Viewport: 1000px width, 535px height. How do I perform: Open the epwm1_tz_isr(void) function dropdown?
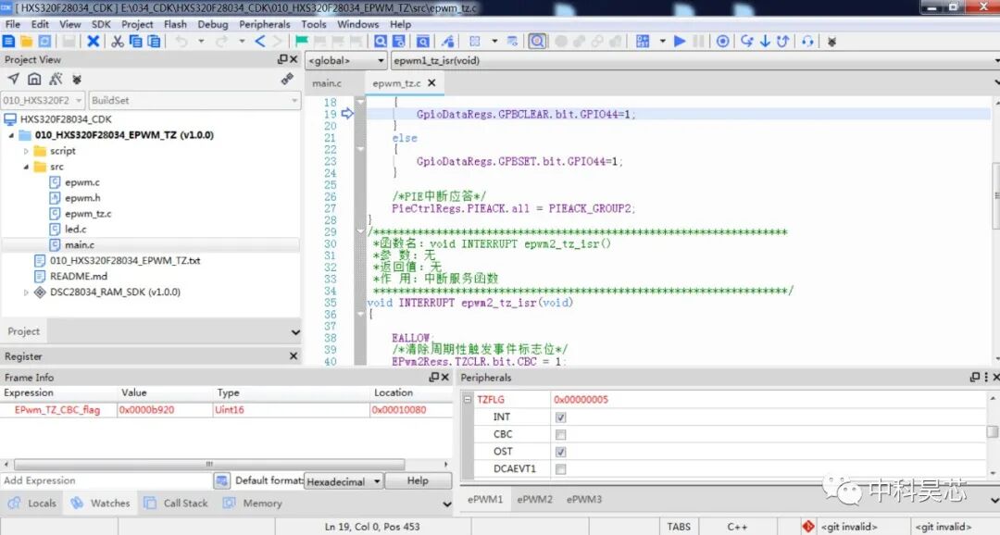click(x=695, y=60)
